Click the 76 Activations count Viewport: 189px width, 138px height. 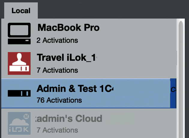tap(59, 100)
